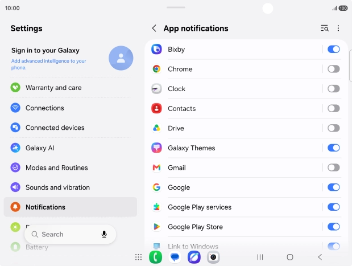The image size is (352, 266).
Task: Turn off Google notifications
Action: [334, 187]
